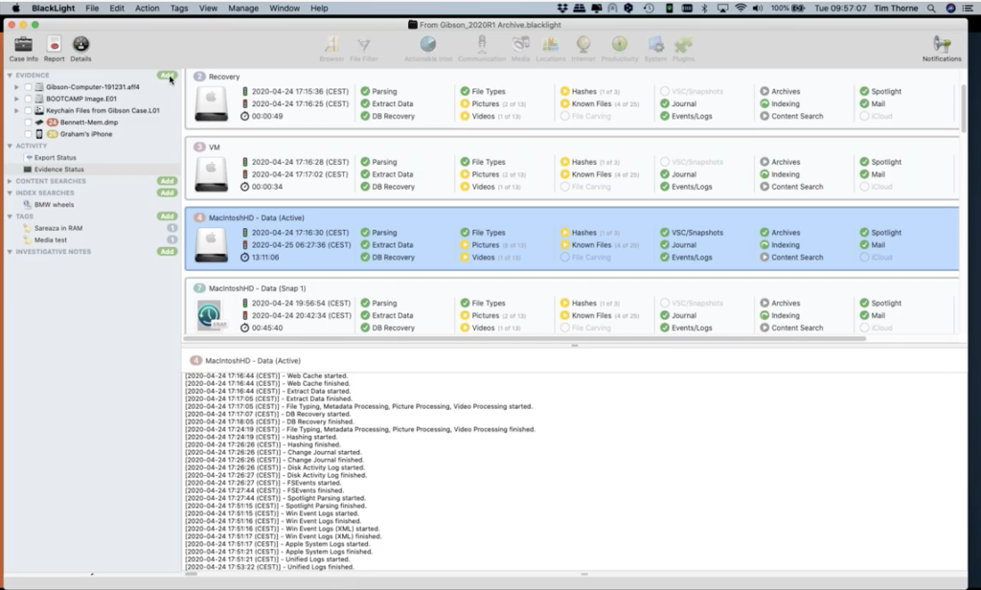Image resolution: width=981 pixels, height=590 pixels.
Task: Open the System view icon
Action: [655, 44]
